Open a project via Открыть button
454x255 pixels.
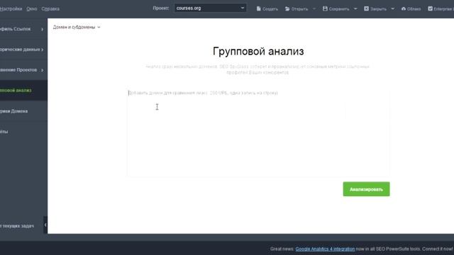(297, 8)
